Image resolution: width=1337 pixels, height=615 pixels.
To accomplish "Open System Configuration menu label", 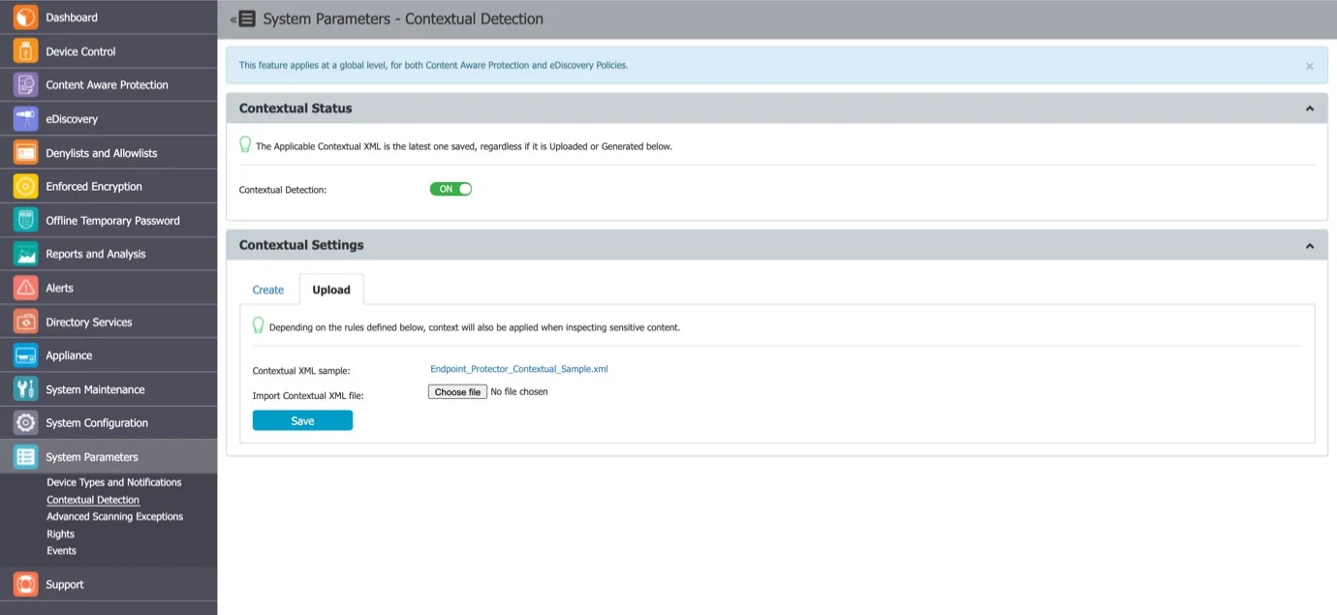I will pyautogui.click(x=97, y=422).
